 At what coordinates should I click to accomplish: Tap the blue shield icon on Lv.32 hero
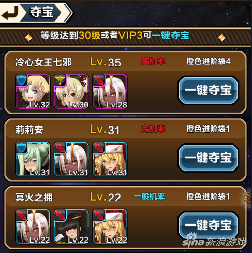[21, 80]
